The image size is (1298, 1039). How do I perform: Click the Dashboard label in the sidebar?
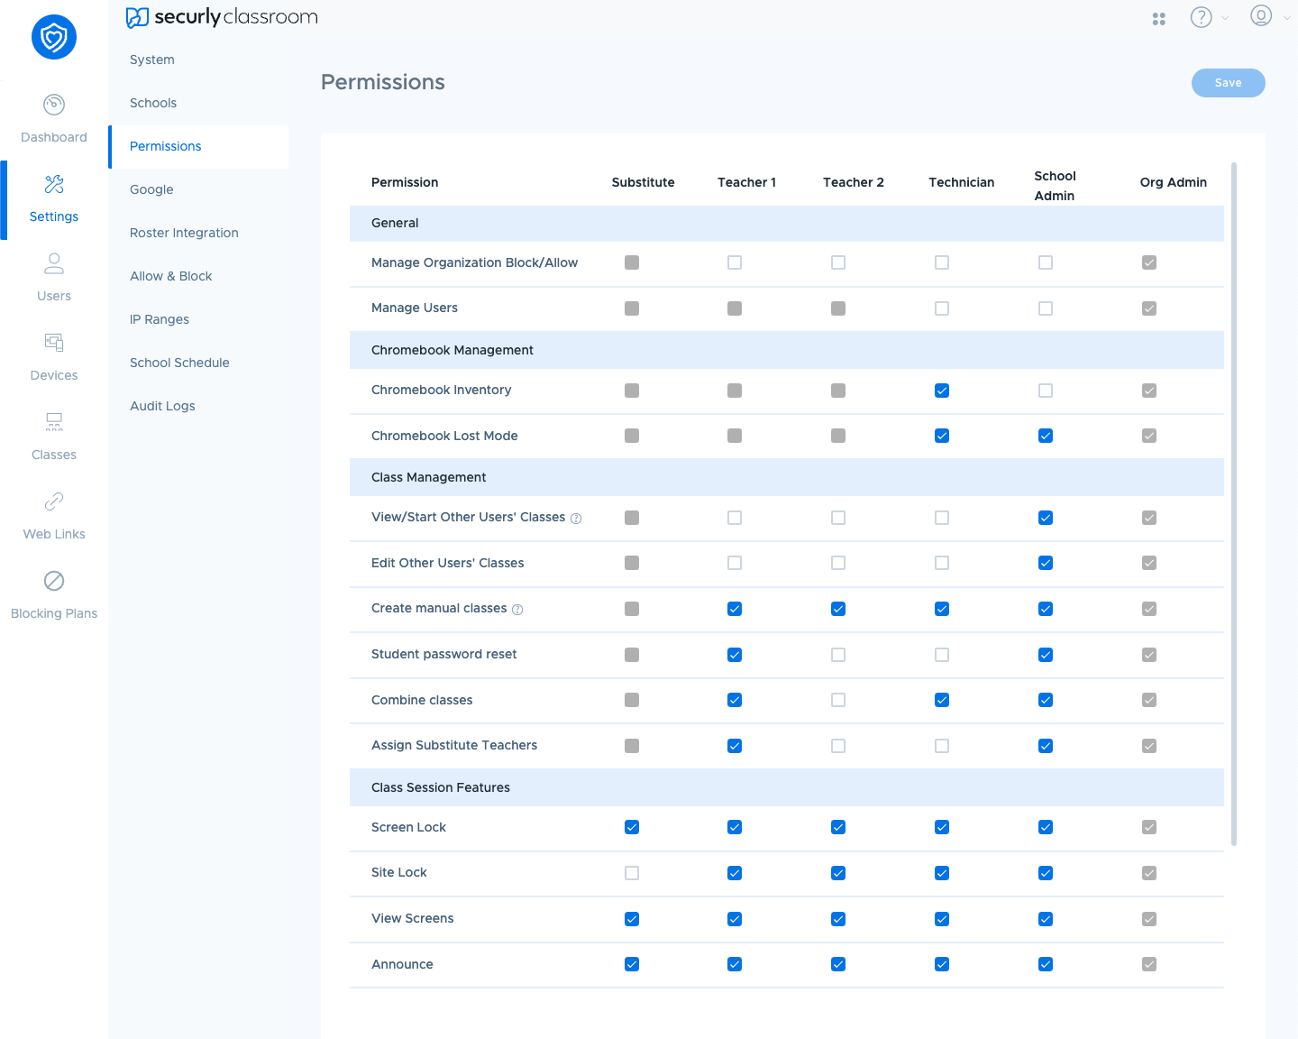click(54, 137)
